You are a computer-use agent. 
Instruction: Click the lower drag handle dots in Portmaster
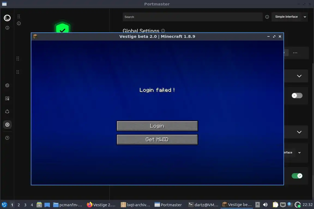pos(18,72)
